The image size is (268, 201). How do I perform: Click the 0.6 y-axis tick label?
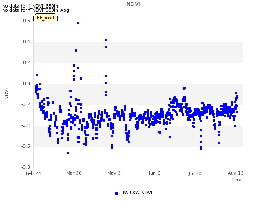pos(26,21)
